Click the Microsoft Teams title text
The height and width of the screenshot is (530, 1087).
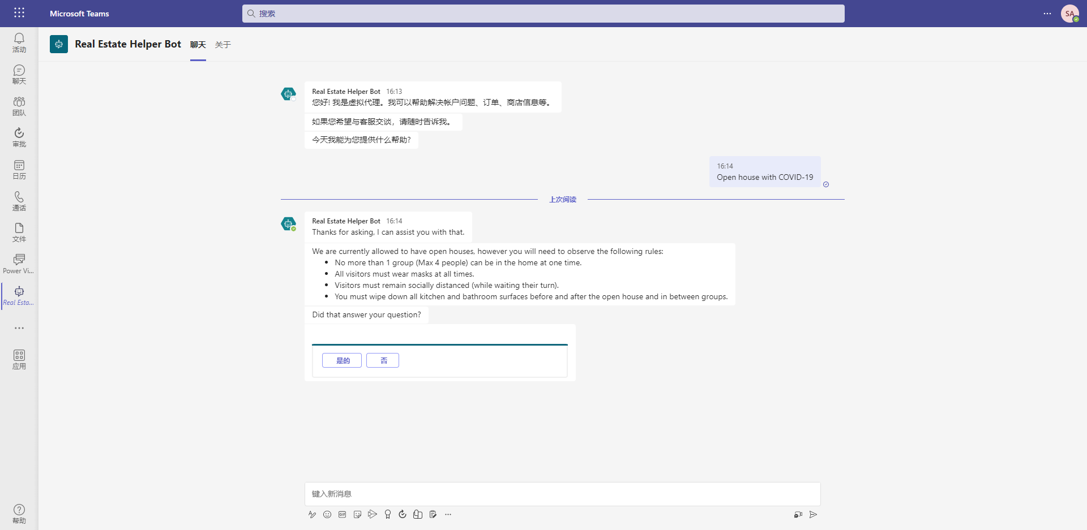pos(79,14)
